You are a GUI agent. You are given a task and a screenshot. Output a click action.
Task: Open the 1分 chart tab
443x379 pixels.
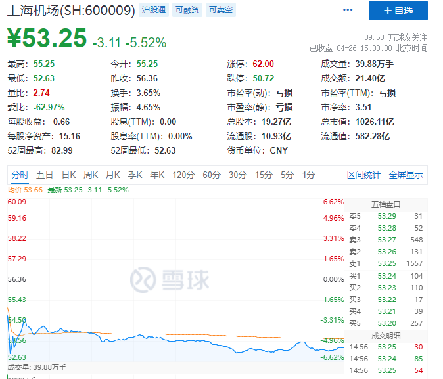coord(308,175)
